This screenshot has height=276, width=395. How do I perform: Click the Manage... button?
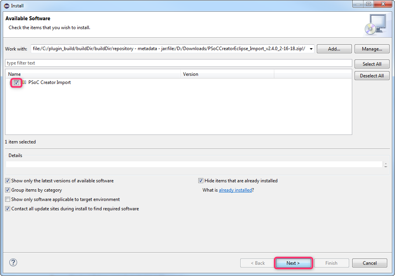[x=372, y=49]
